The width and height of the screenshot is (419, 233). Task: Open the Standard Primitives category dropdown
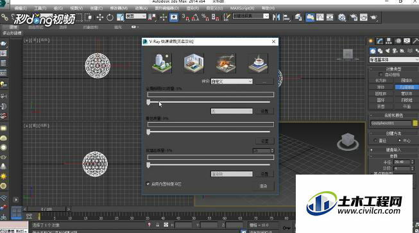[394, 60]
